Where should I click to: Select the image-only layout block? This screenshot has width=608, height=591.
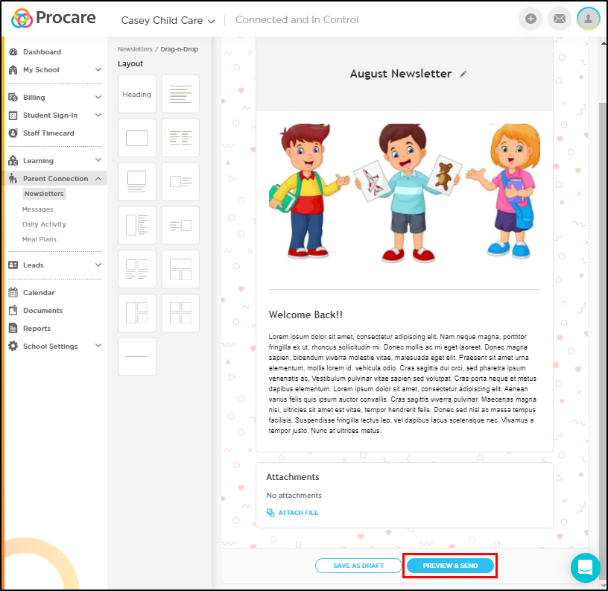(137, 138)
